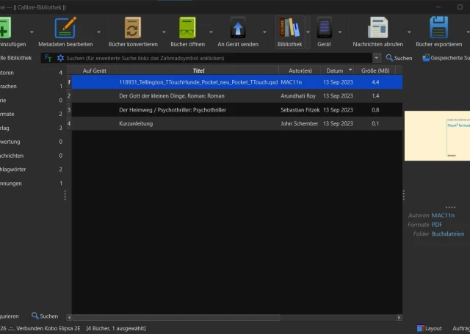The width and height of the screenshot is (470, 334).
Task: Open the Bibliothek bookshelf icon
Action: (289, 28)
